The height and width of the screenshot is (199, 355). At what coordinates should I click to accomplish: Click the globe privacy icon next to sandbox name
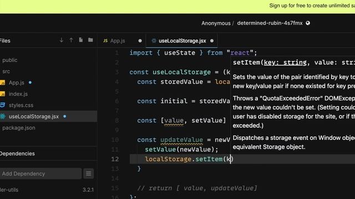click(x=308, y=23)
